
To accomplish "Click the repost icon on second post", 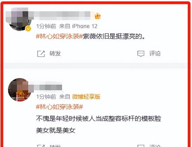I will (x=41, y=146).
